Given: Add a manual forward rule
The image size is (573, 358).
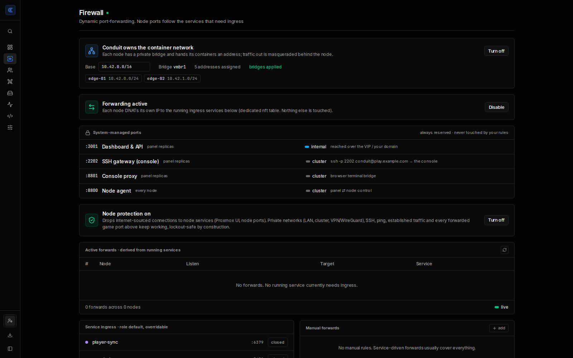Looking at the screenshot, I should (499, 328).
